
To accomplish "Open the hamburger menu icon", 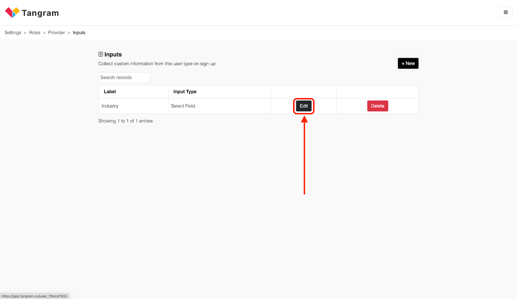I will pyautogui.click(x=506, y=12).
